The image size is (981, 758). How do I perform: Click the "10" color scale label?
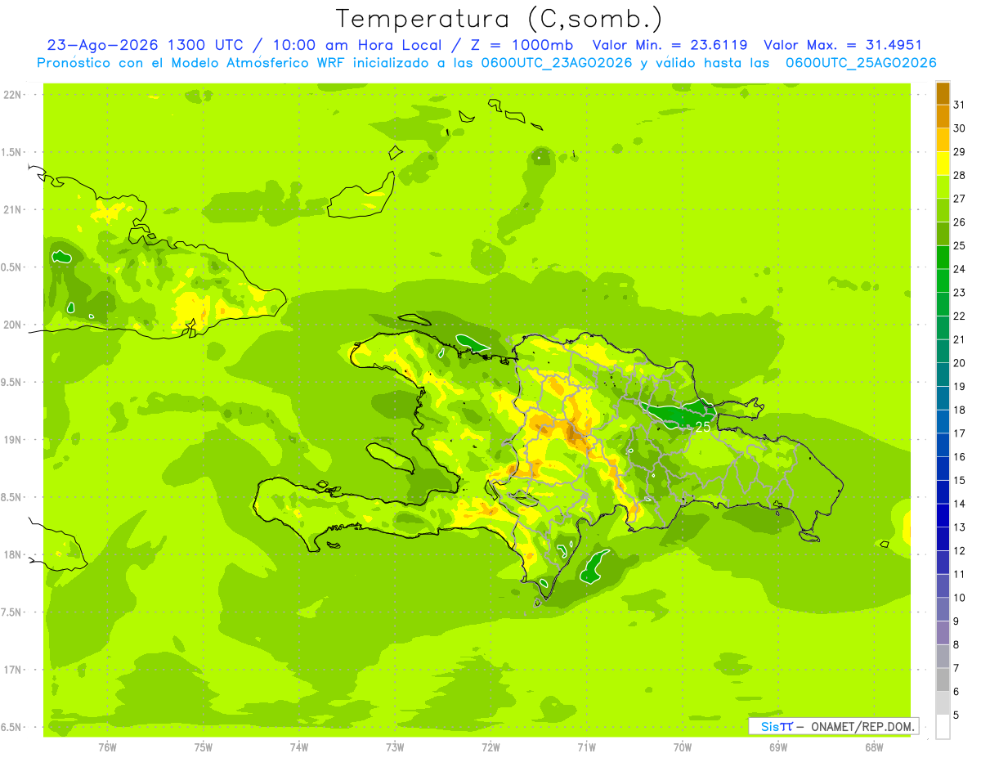coord(960,598)
